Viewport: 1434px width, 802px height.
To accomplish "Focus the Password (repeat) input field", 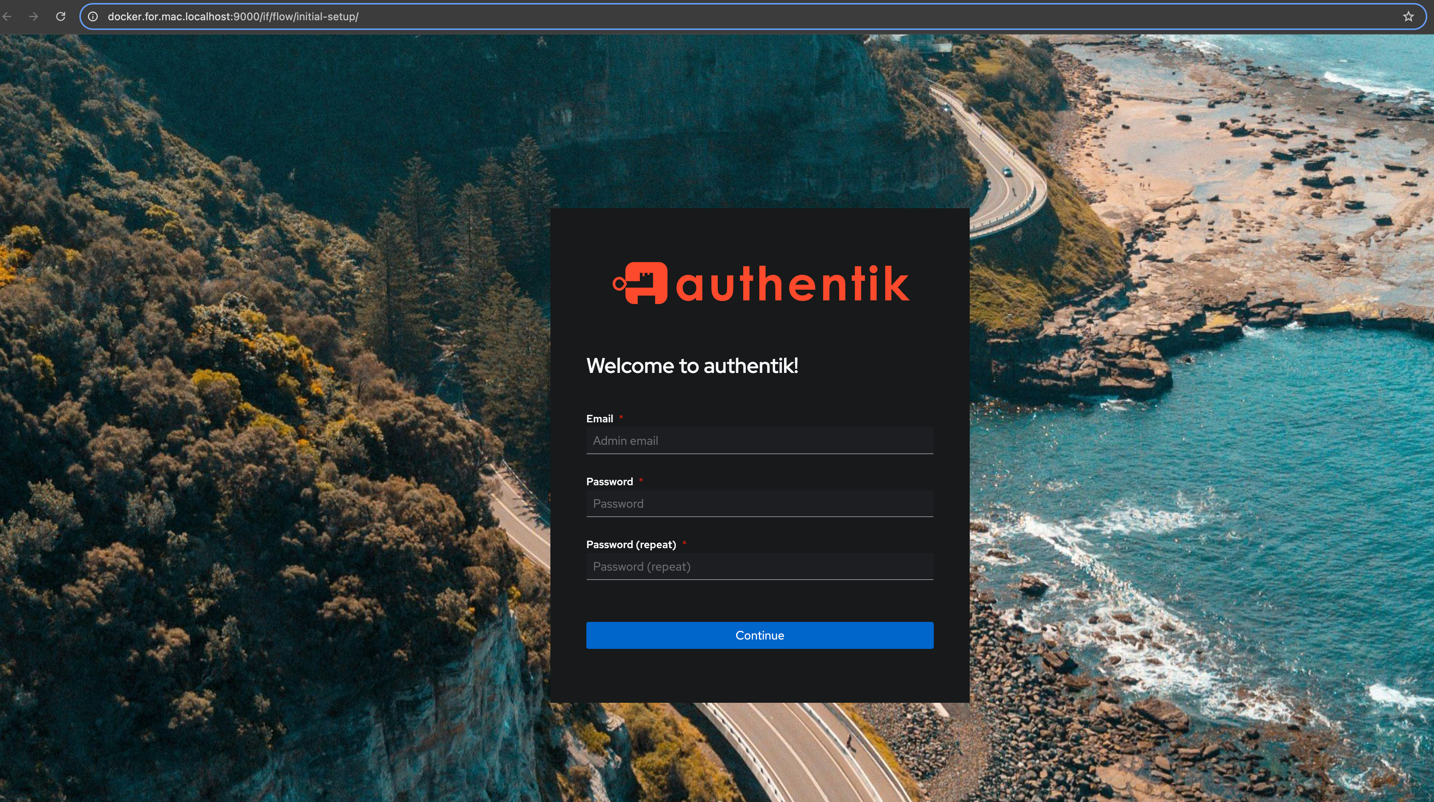I will [759, 566].
